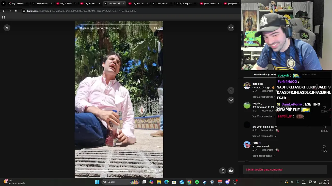Toggle the video sound speaker button

point(231,171)
